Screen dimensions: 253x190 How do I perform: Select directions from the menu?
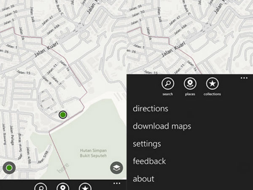(x=151, y=109)
